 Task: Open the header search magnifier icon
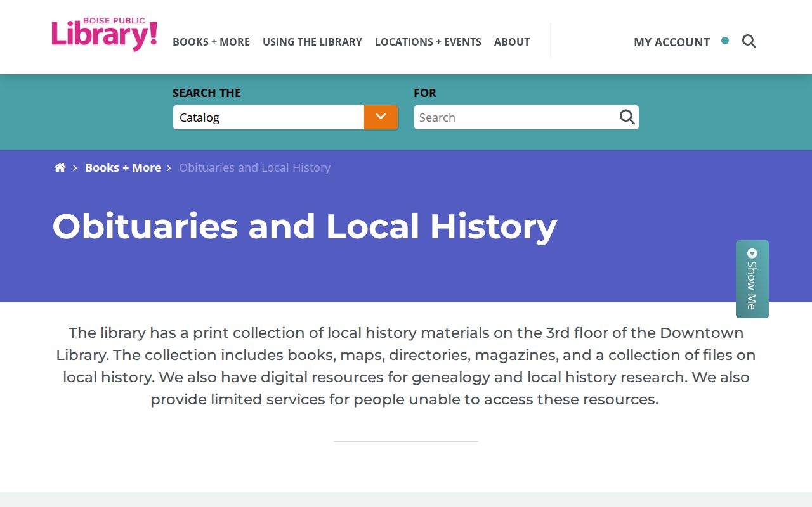click(x=749, y=42)
